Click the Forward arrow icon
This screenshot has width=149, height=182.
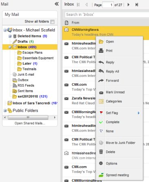pyautogui.click(x=101, y=80)
